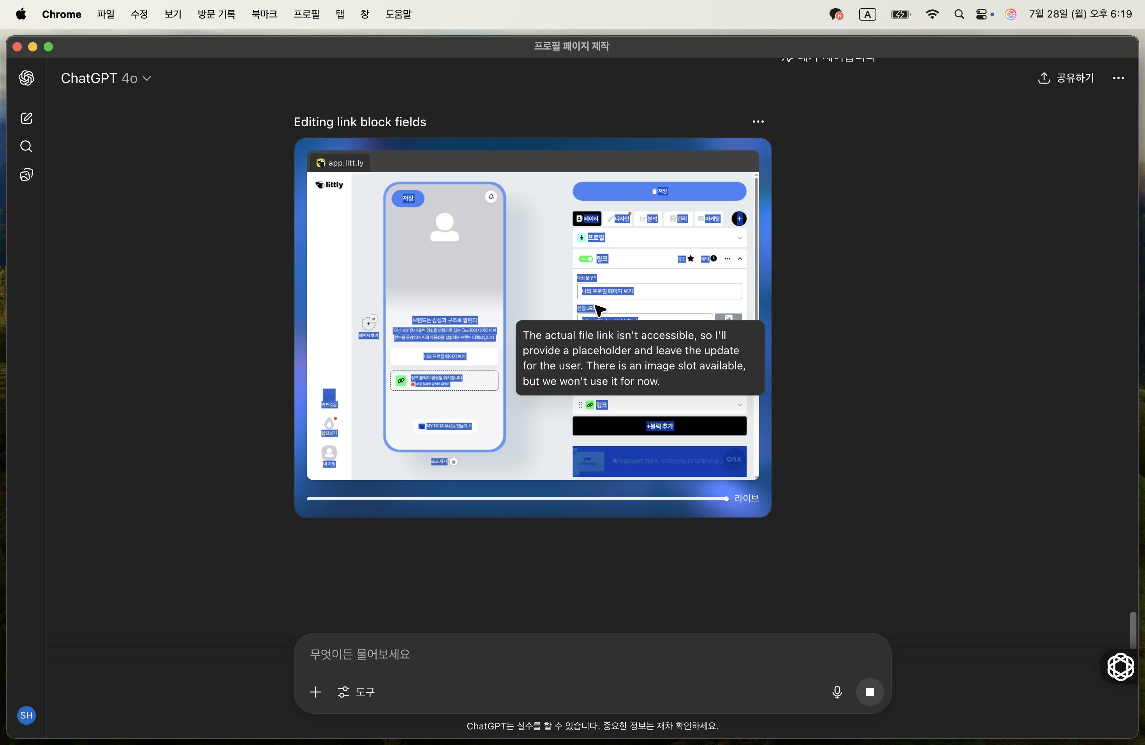Click the bell notification icon in phone preview
The height and width of the screenshot is (745, 1145).
point(491,196)
